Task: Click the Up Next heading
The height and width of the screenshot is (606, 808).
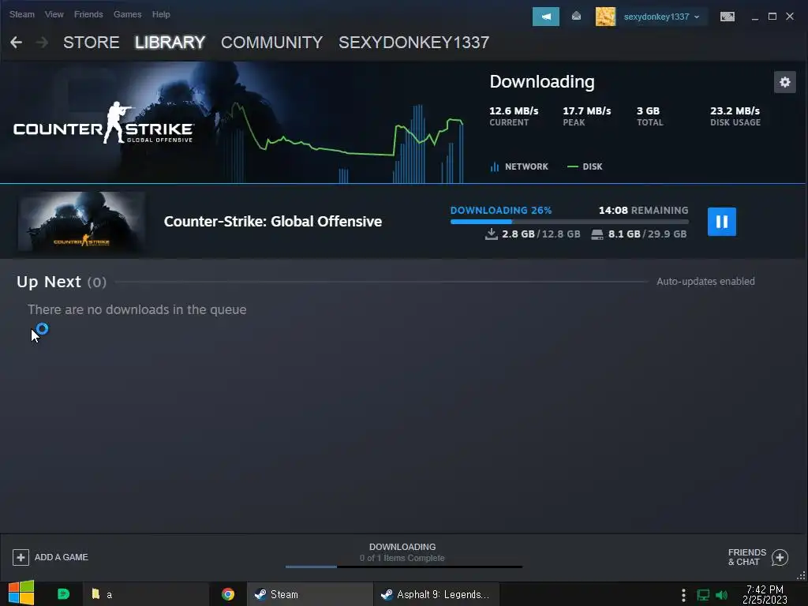Action: 48,282
